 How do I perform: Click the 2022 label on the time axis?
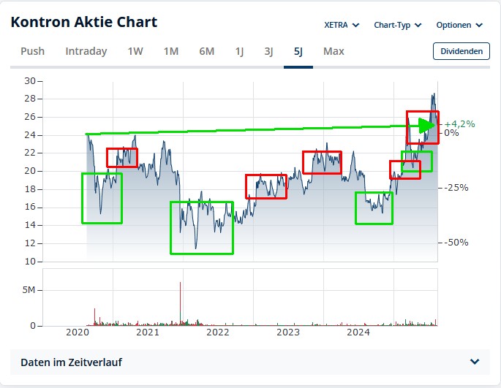click(x=218, y=333)
